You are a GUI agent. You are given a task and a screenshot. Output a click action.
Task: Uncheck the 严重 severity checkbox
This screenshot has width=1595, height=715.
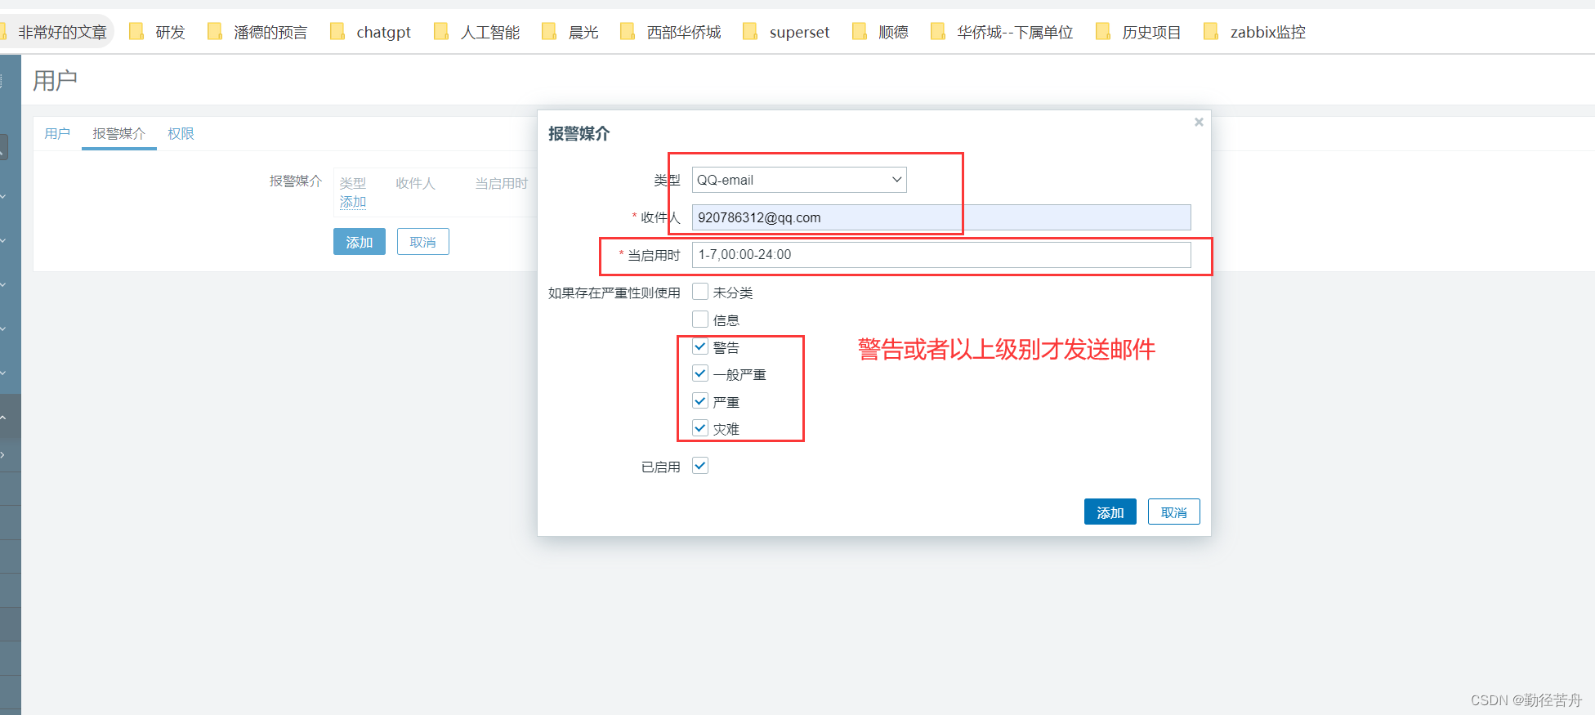(700, 400)
